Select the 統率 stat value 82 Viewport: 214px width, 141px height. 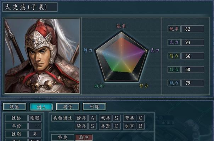(192, 29)
